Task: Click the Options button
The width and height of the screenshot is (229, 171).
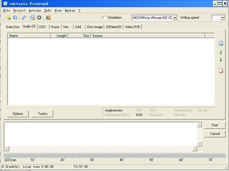Action: coord(18,114)
